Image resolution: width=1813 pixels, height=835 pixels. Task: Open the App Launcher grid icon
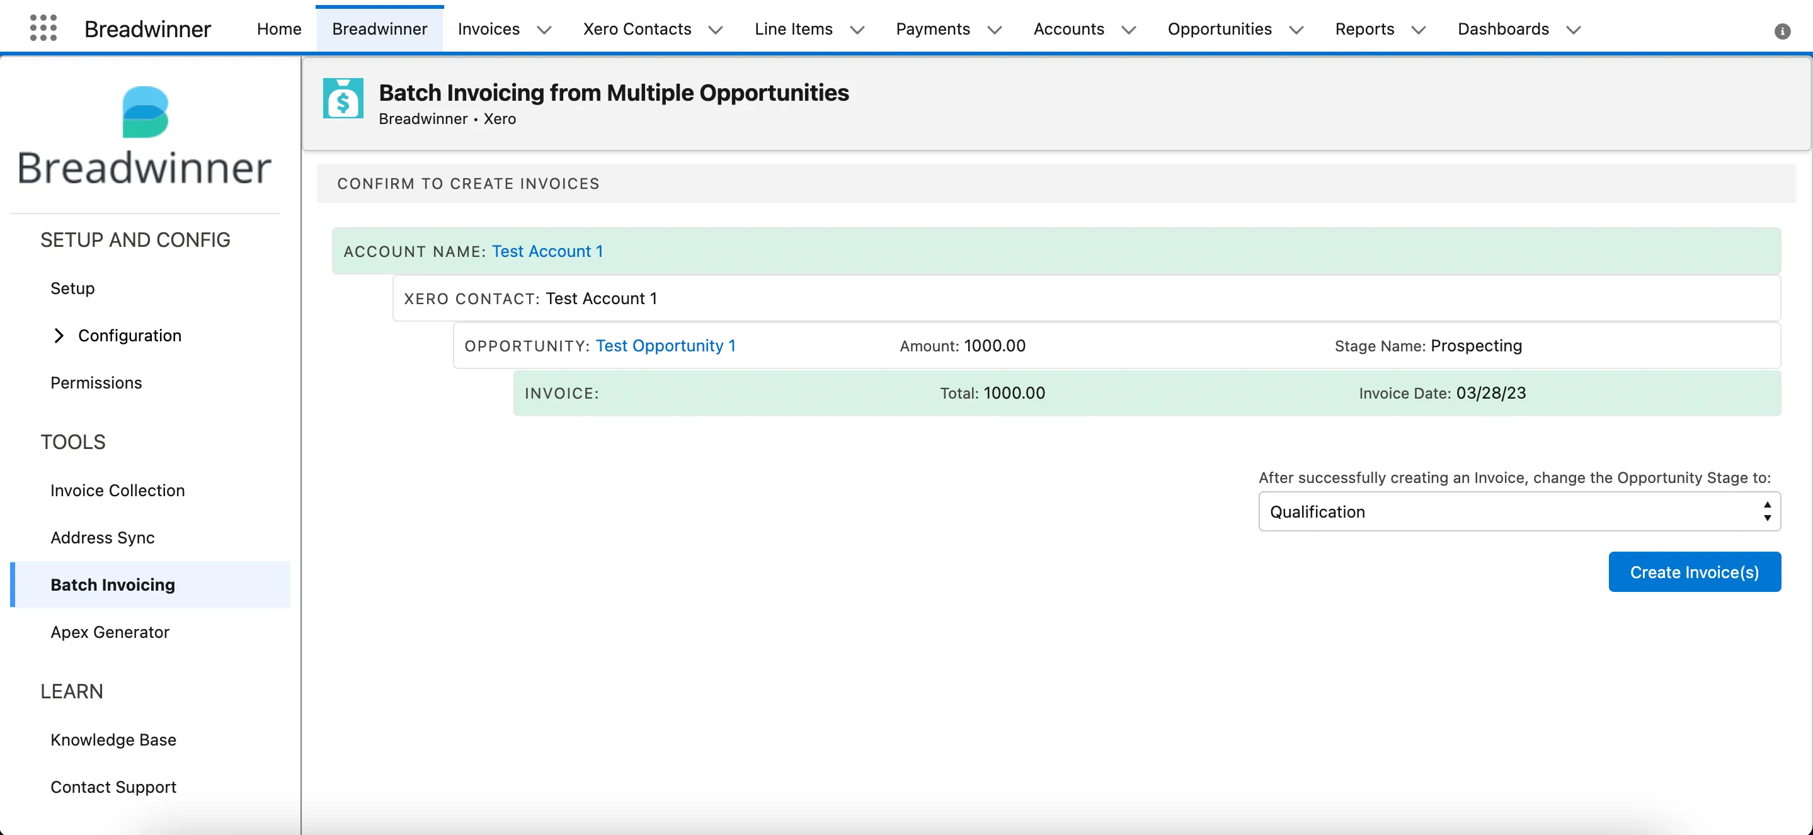(43, 29)
